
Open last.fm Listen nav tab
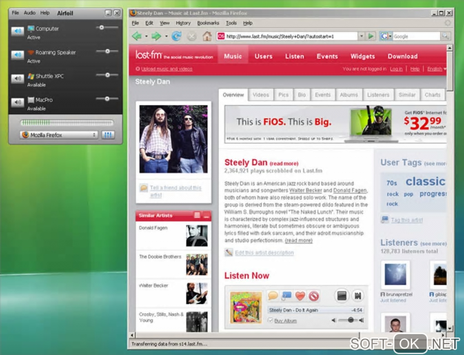pyautogui.click(x=294, y=56)
